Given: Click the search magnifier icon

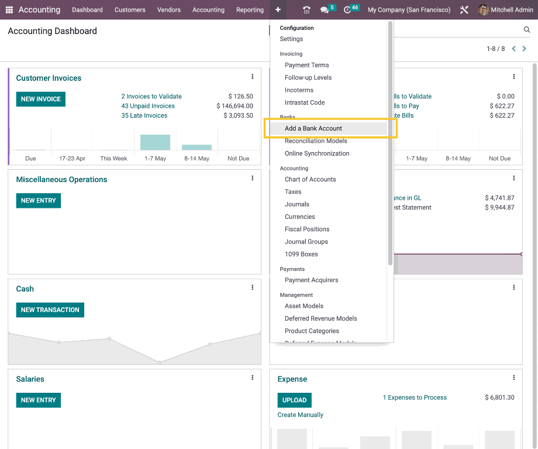Looking at the screenshot, I should pos(526,30).
